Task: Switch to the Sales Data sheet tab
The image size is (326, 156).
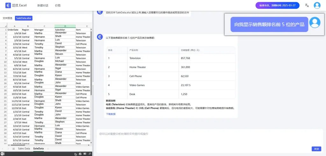Action: [24, 149]
